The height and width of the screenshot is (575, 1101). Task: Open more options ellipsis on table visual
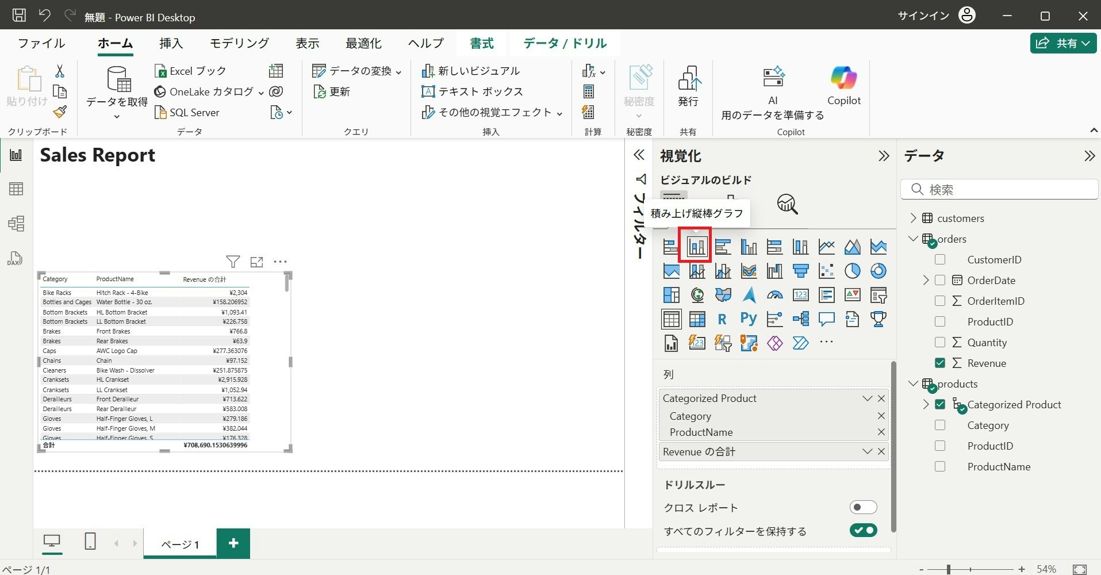coord(280,262)
